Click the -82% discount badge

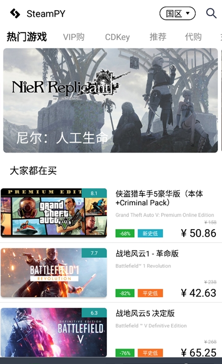click(x=125, y=293)
